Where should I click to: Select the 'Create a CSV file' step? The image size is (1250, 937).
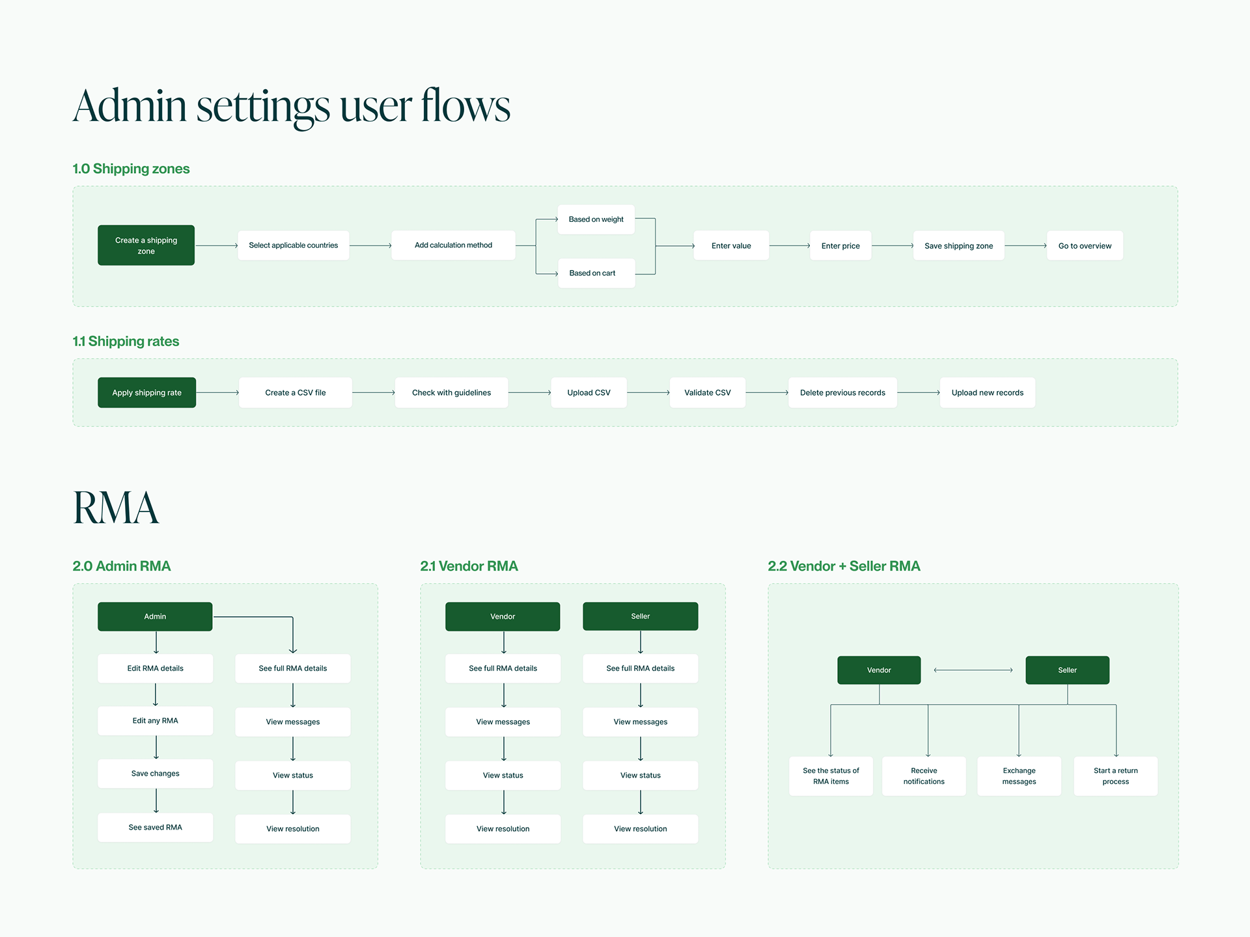pos(295,392)
